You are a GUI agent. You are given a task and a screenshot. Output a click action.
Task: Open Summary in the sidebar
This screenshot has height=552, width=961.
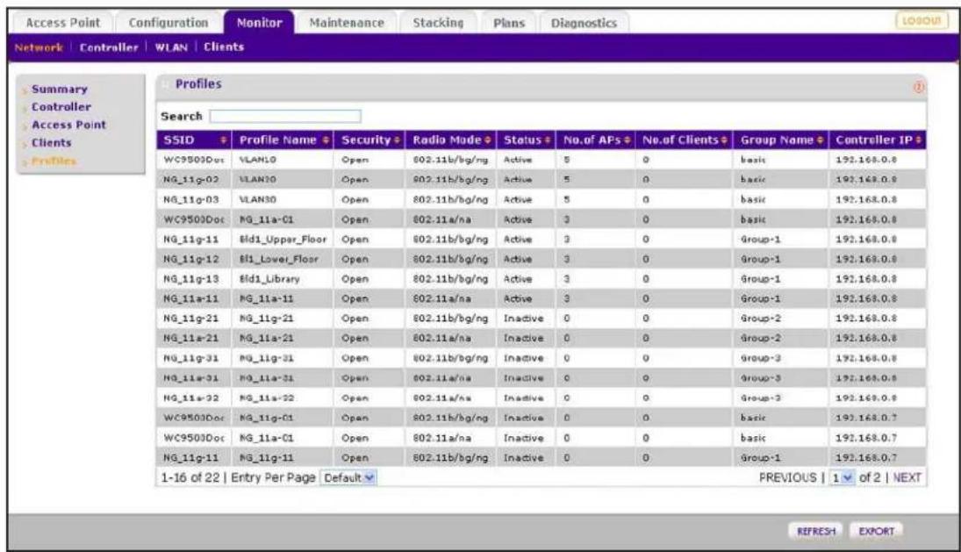(x=60, y=90)
